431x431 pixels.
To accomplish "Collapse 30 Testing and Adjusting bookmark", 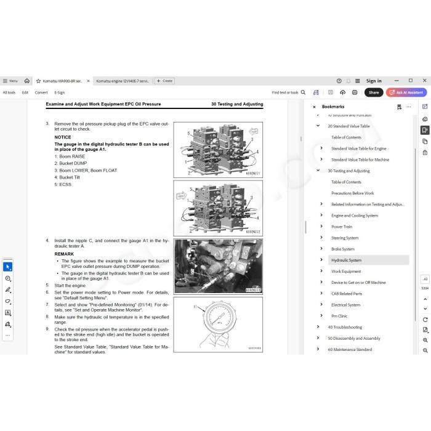I will click(318, 171).
